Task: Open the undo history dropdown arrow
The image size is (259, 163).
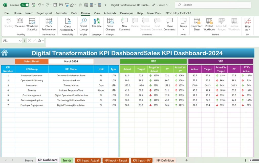Action: (x=43, y=5)
